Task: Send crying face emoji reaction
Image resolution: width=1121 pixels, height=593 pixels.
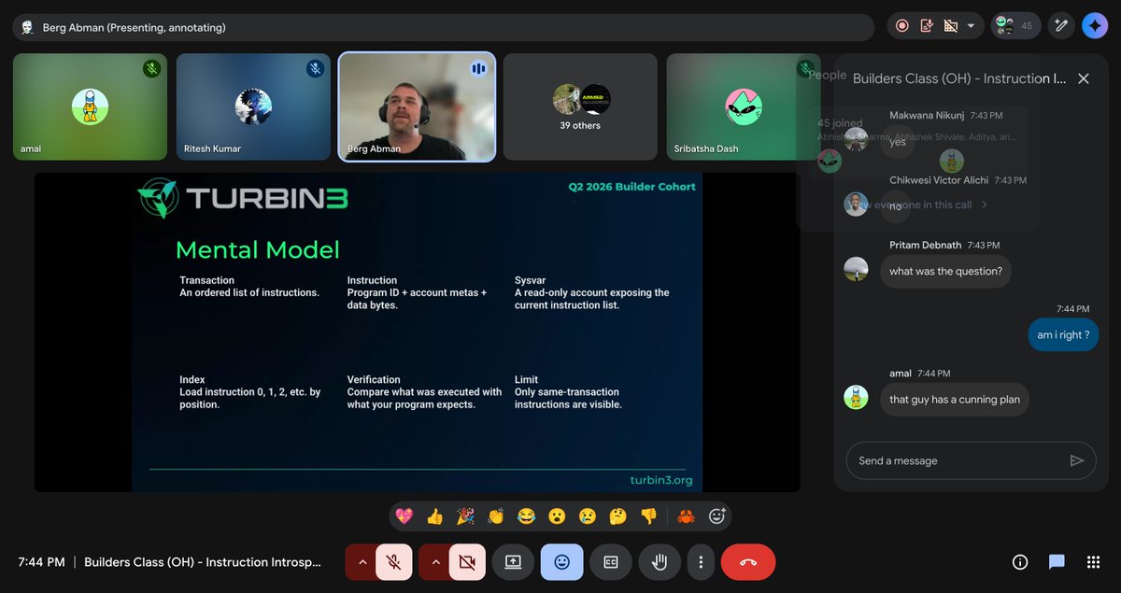Action: click(587, 515)
